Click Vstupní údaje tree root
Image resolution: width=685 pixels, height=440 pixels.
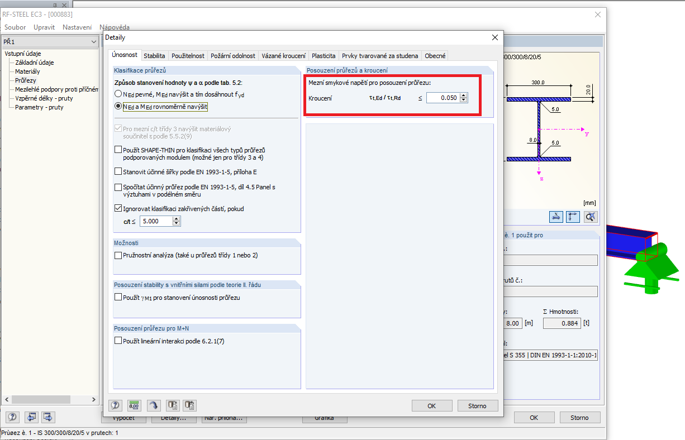(x=22, y=54)
